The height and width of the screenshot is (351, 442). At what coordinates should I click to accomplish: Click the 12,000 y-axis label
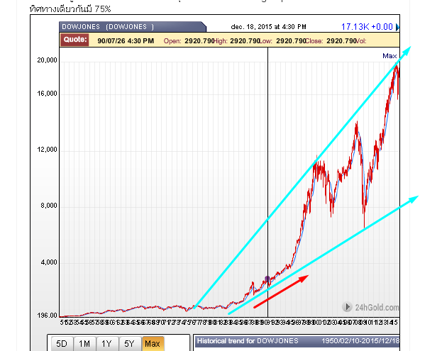[x=47, y=150]
